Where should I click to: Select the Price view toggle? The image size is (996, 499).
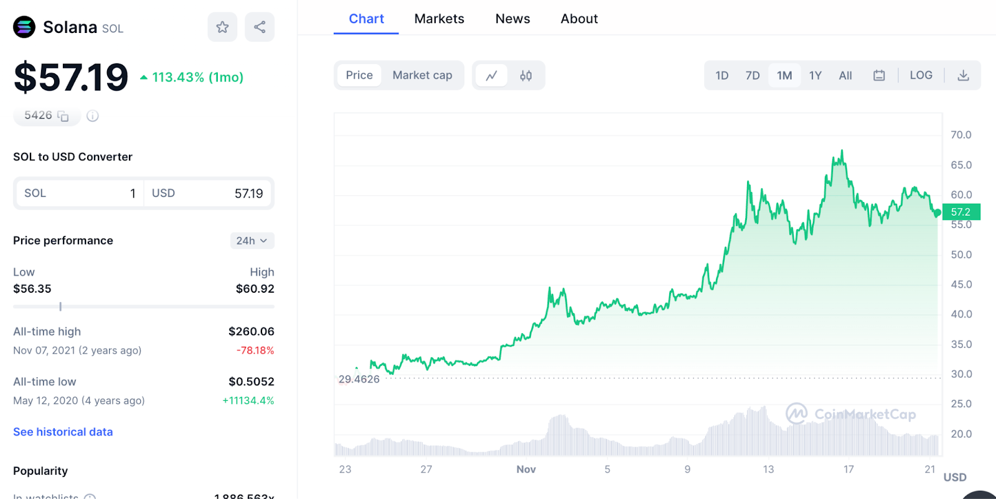(359, 75)
